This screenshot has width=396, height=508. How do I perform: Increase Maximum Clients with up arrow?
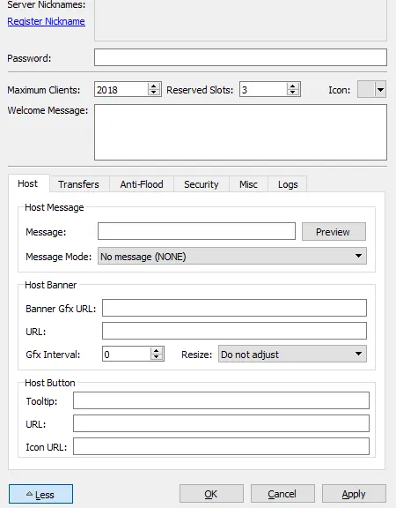tap(154, 86)
